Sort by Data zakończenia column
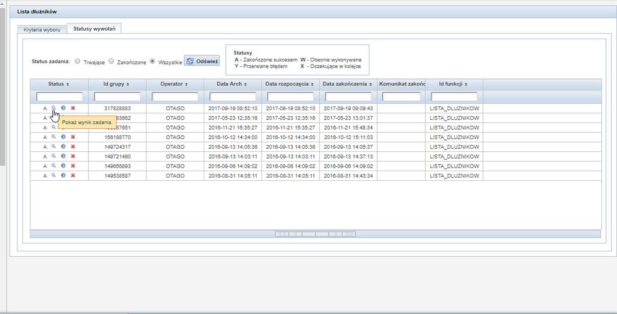Viewport: 617px width, 314px height. 348,84
